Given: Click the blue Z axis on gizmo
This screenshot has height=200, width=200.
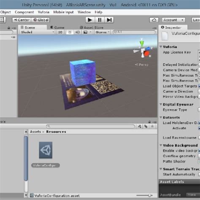Looking at the screenshot, I should [x=149, y=49].
